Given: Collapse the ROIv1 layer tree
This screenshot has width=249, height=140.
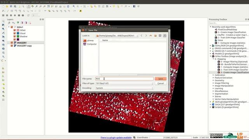Looking at the screenshot, I should click(9, 27).
